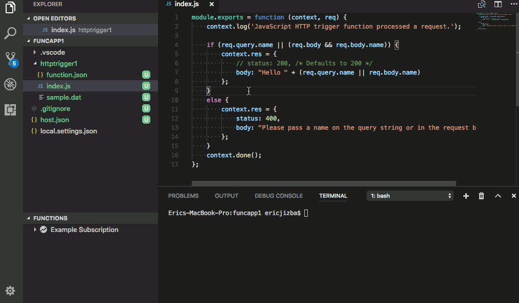Click the code minimap preview
Screen dimensions: 519x303
[x=495, y=21]
